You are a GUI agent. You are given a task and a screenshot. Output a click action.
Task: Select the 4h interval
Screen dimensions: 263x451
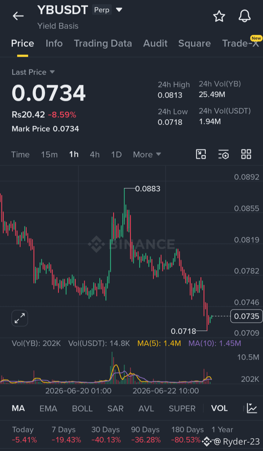click(95, 155)
